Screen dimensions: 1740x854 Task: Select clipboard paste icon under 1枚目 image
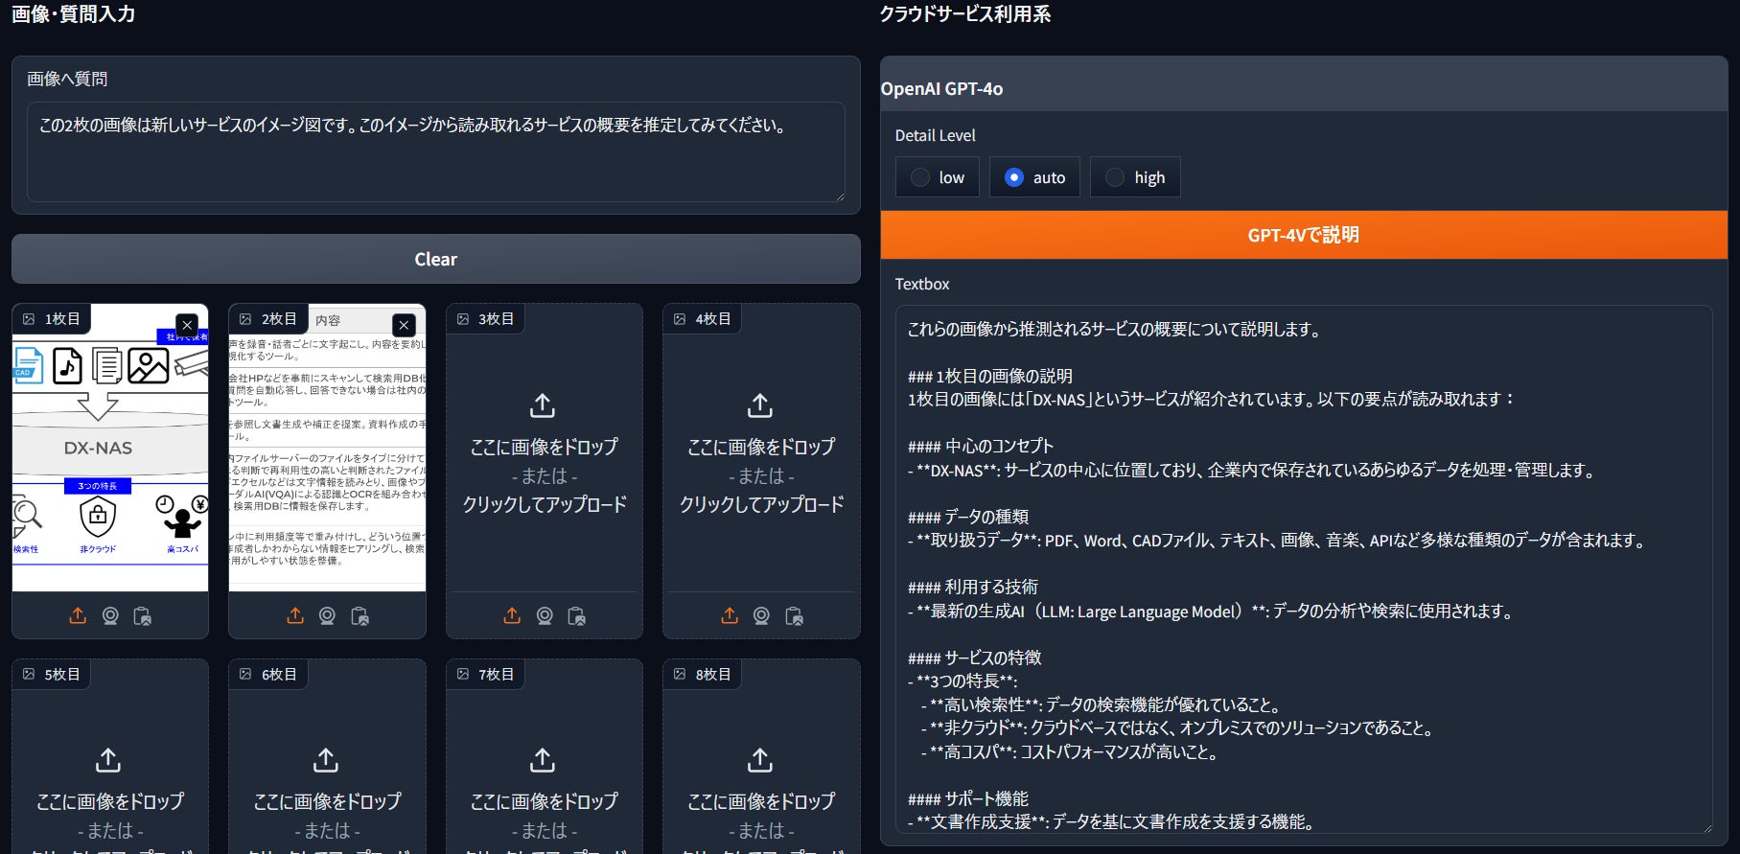click(143, 615)
